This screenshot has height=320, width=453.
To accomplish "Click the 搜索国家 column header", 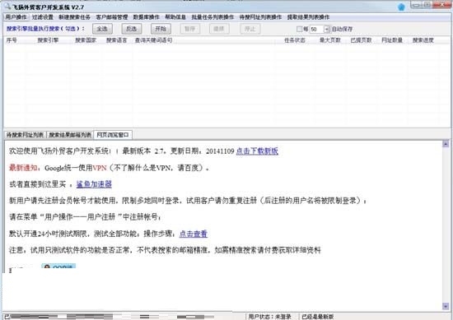I will click(86, 40).
